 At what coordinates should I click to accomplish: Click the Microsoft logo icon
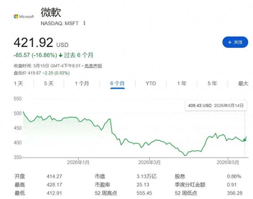tap(24, 16)
